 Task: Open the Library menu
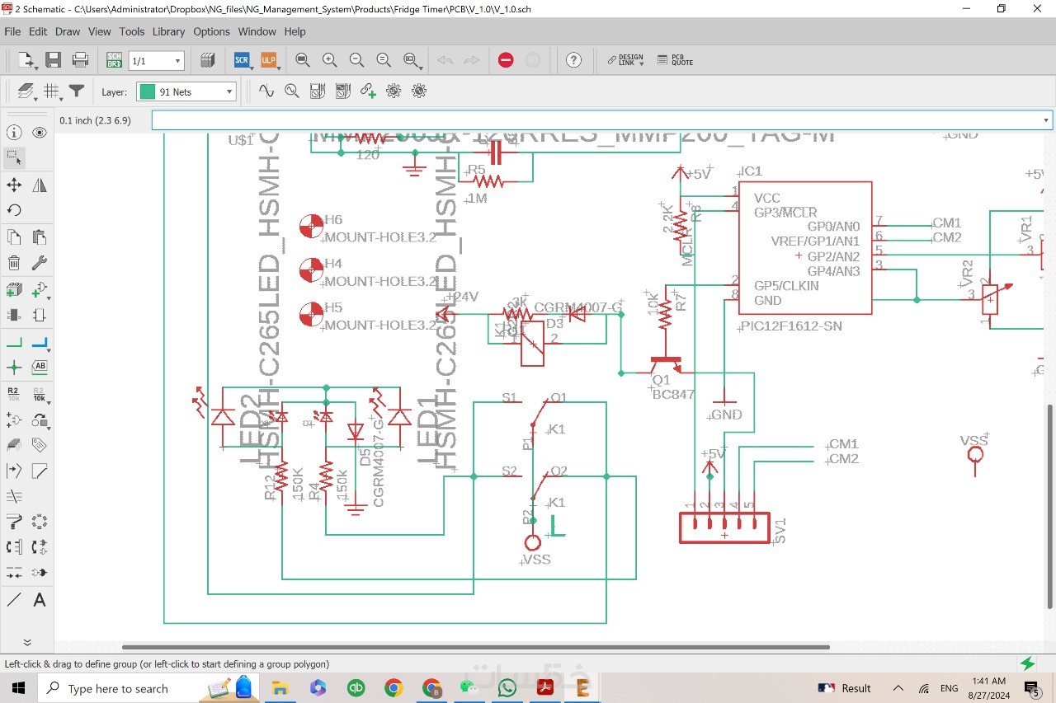tap(168, 31)
